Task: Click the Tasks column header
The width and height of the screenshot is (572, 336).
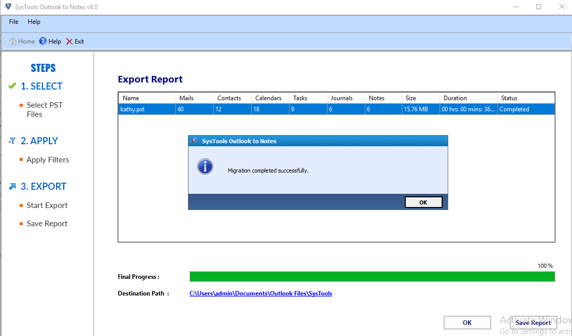Action: 308,98
